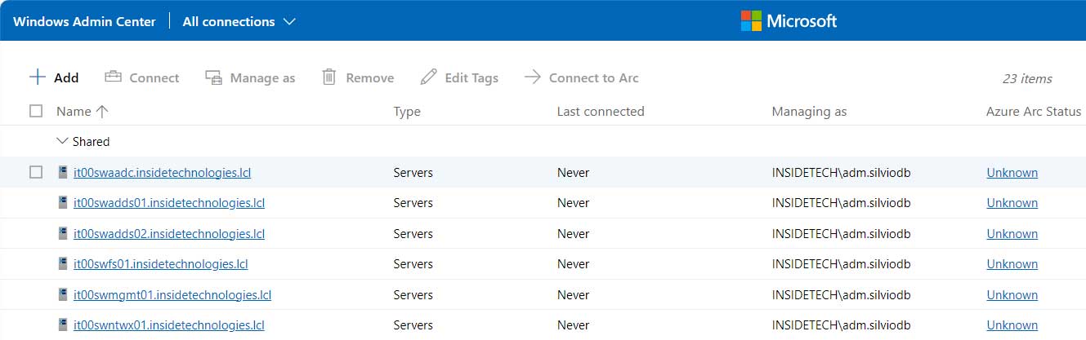Click server icon beside it00swaadc
Viewport: 1086px width, 340px height.
[63, 172]
